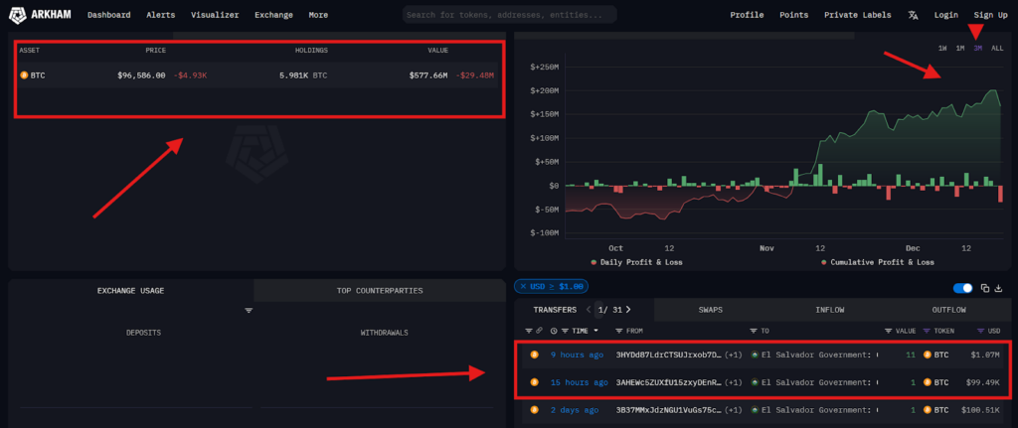Screen dimensions: 1018x428
Task: Toggle the blue switch above transfers
Action: click(962, 288)
